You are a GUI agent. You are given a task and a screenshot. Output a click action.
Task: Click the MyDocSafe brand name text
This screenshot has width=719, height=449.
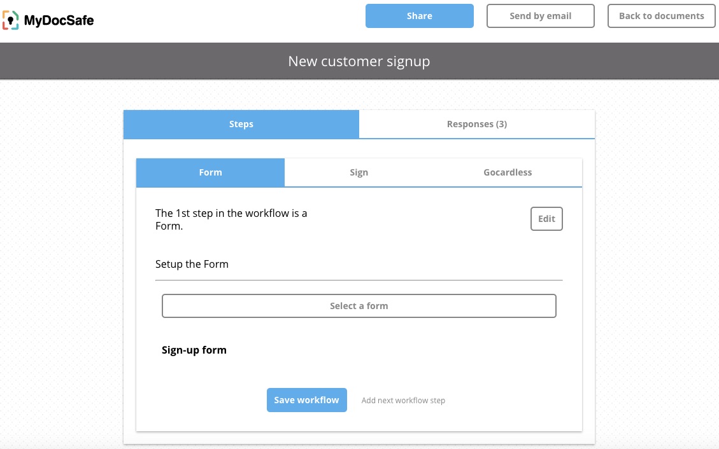point(59,21)
